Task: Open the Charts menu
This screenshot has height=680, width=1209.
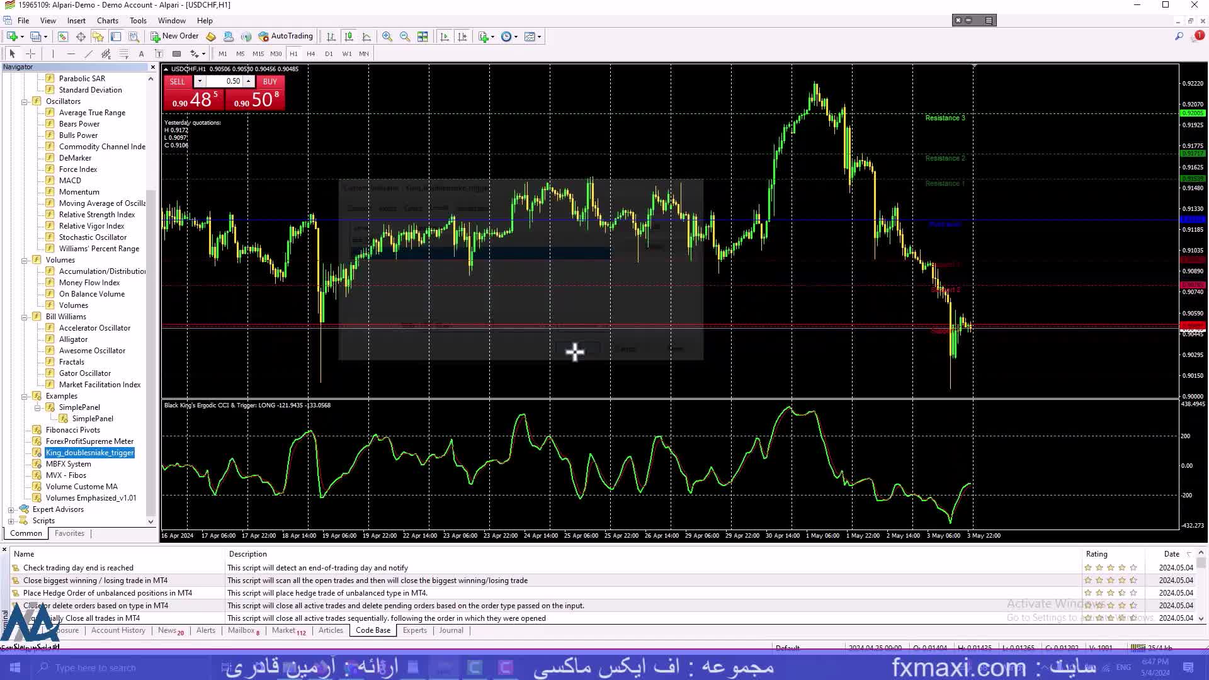Action: point(107,21)
